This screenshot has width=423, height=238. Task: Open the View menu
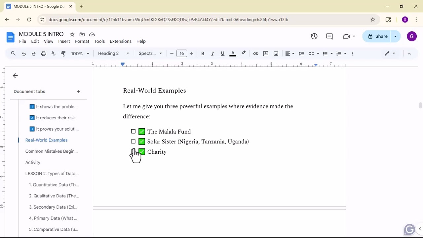click(x=49, y=41)
